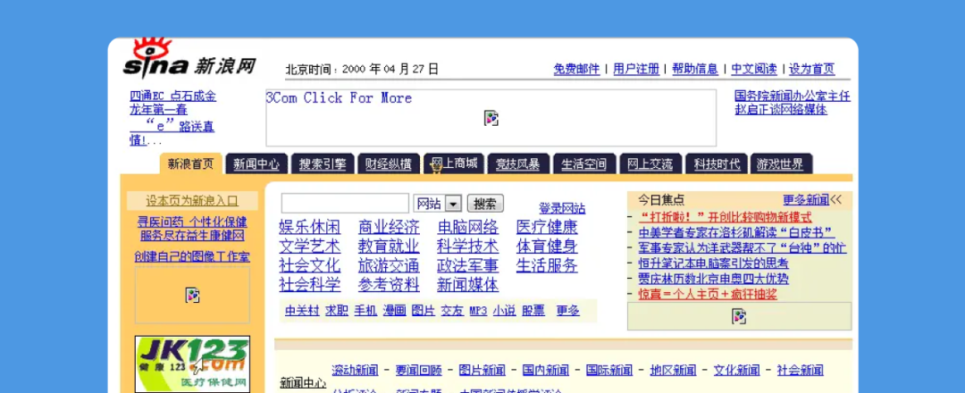Open the 社会文化 category
The height and width of the screenshot is (393, 965).
(x=309, y=265)
